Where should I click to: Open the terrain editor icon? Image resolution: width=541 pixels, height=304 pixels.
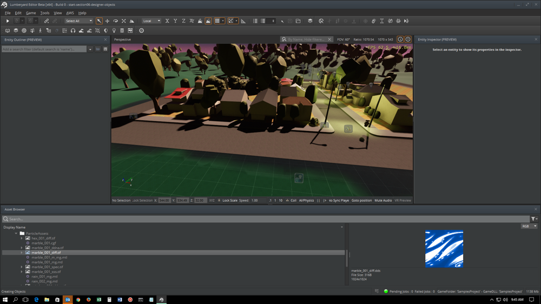coord(81,31)
